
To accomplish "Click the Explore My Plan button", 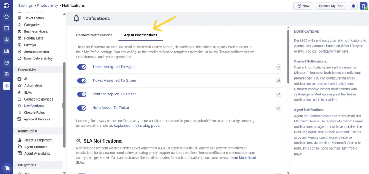I will [331, 6].
